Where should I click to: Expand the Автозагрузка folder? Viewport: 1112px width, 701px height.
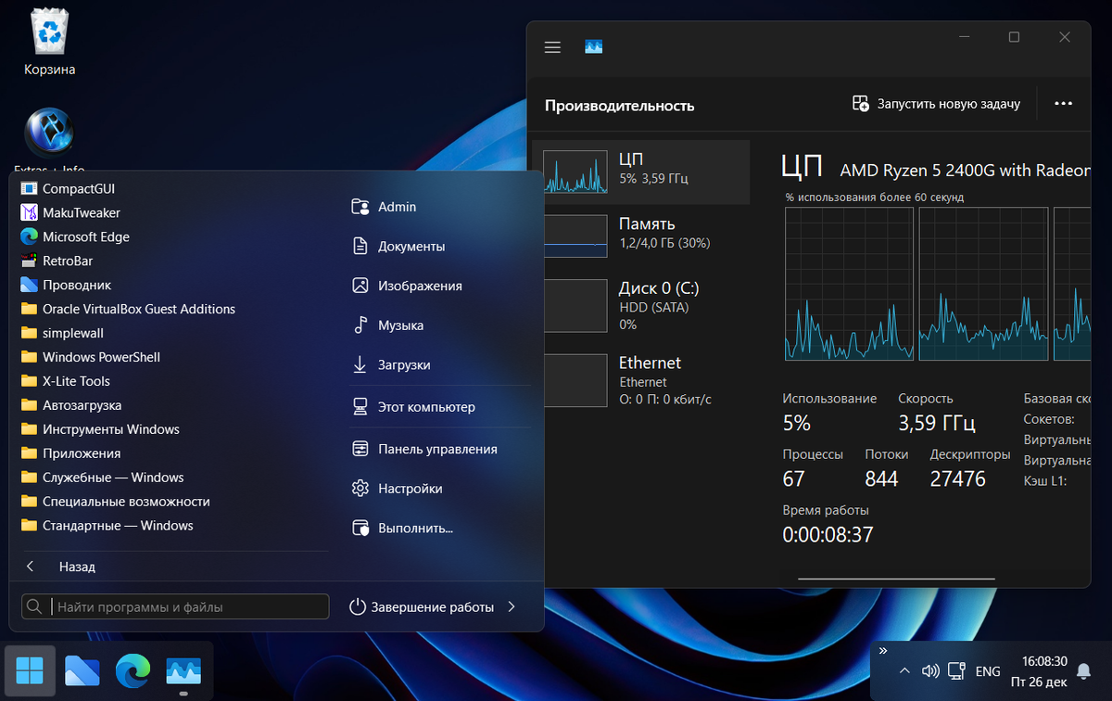click(70, 405)
